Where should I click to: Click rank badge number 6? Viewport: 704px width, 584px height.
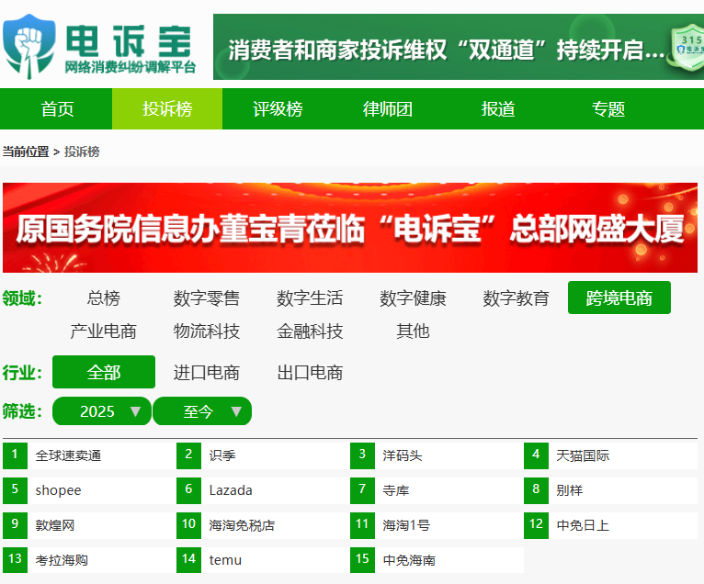pos(188,490)
